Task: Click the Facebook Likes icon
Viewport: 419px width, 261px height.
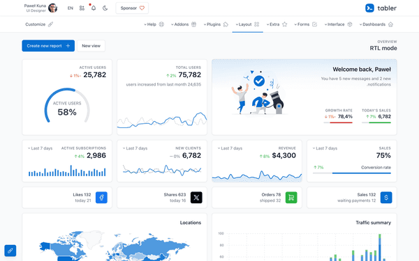Action: (101, 198)
